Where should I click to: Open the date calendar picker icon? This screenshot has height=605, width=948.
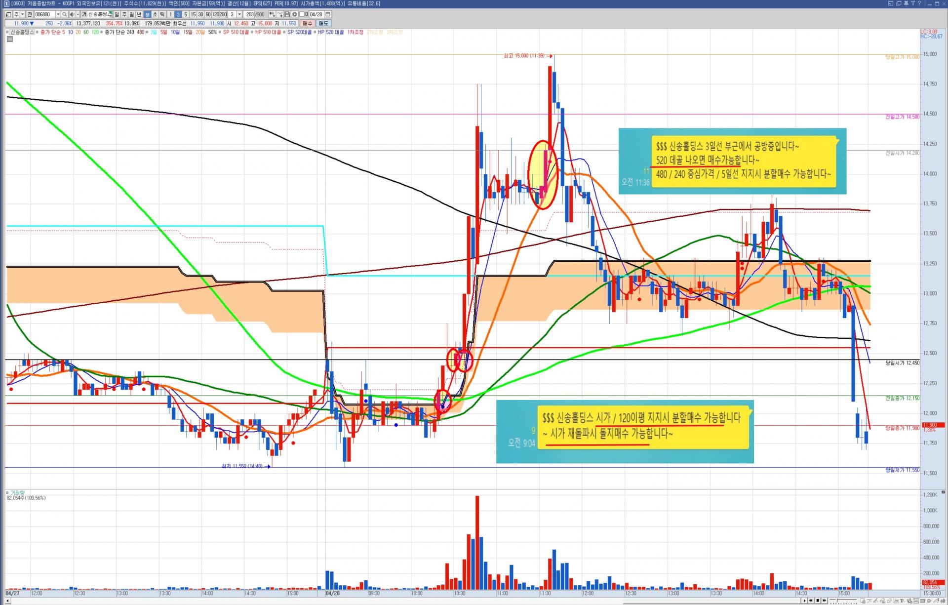[x=328, y=14]
